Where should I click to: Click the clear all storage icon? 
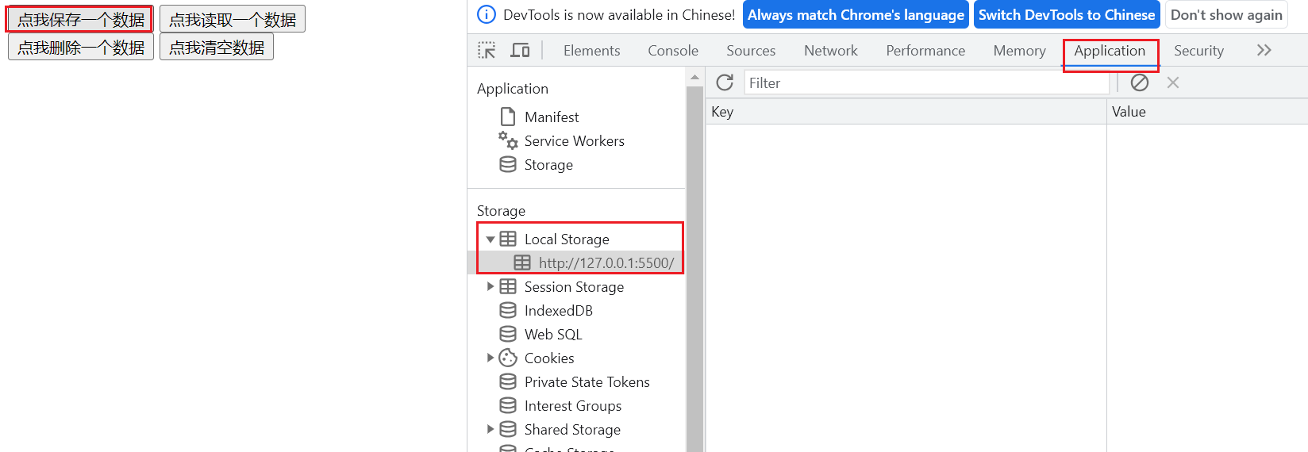[x=1140, y=82]
